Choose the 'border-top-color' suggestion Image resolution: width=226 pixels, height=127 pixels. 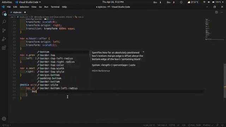(63, 65)
